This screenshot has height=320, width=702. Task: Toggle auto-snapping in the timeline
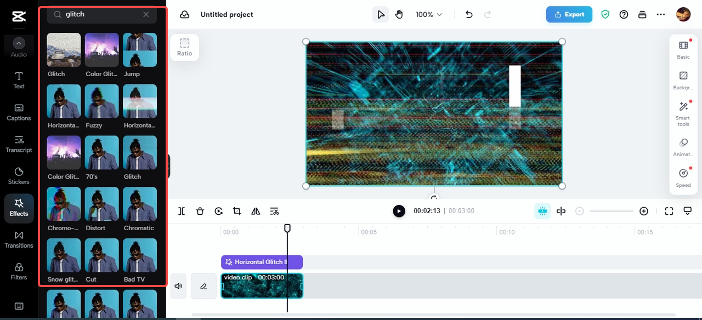point(561,211)
